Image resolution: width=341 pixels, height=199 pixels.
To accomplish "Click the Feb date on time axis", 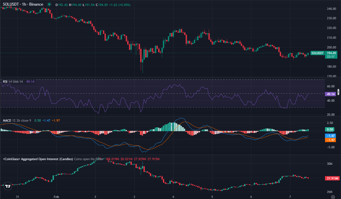I will 56,196.
